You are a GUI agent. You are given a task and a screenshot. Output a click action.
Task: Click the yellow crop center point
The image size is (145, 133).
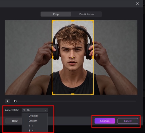(x=73, y=57)
